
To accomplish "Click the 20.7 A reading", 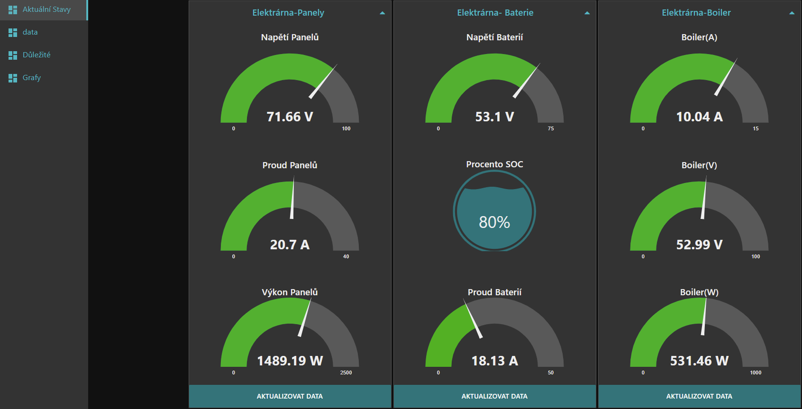I will (x=290, y=245).
